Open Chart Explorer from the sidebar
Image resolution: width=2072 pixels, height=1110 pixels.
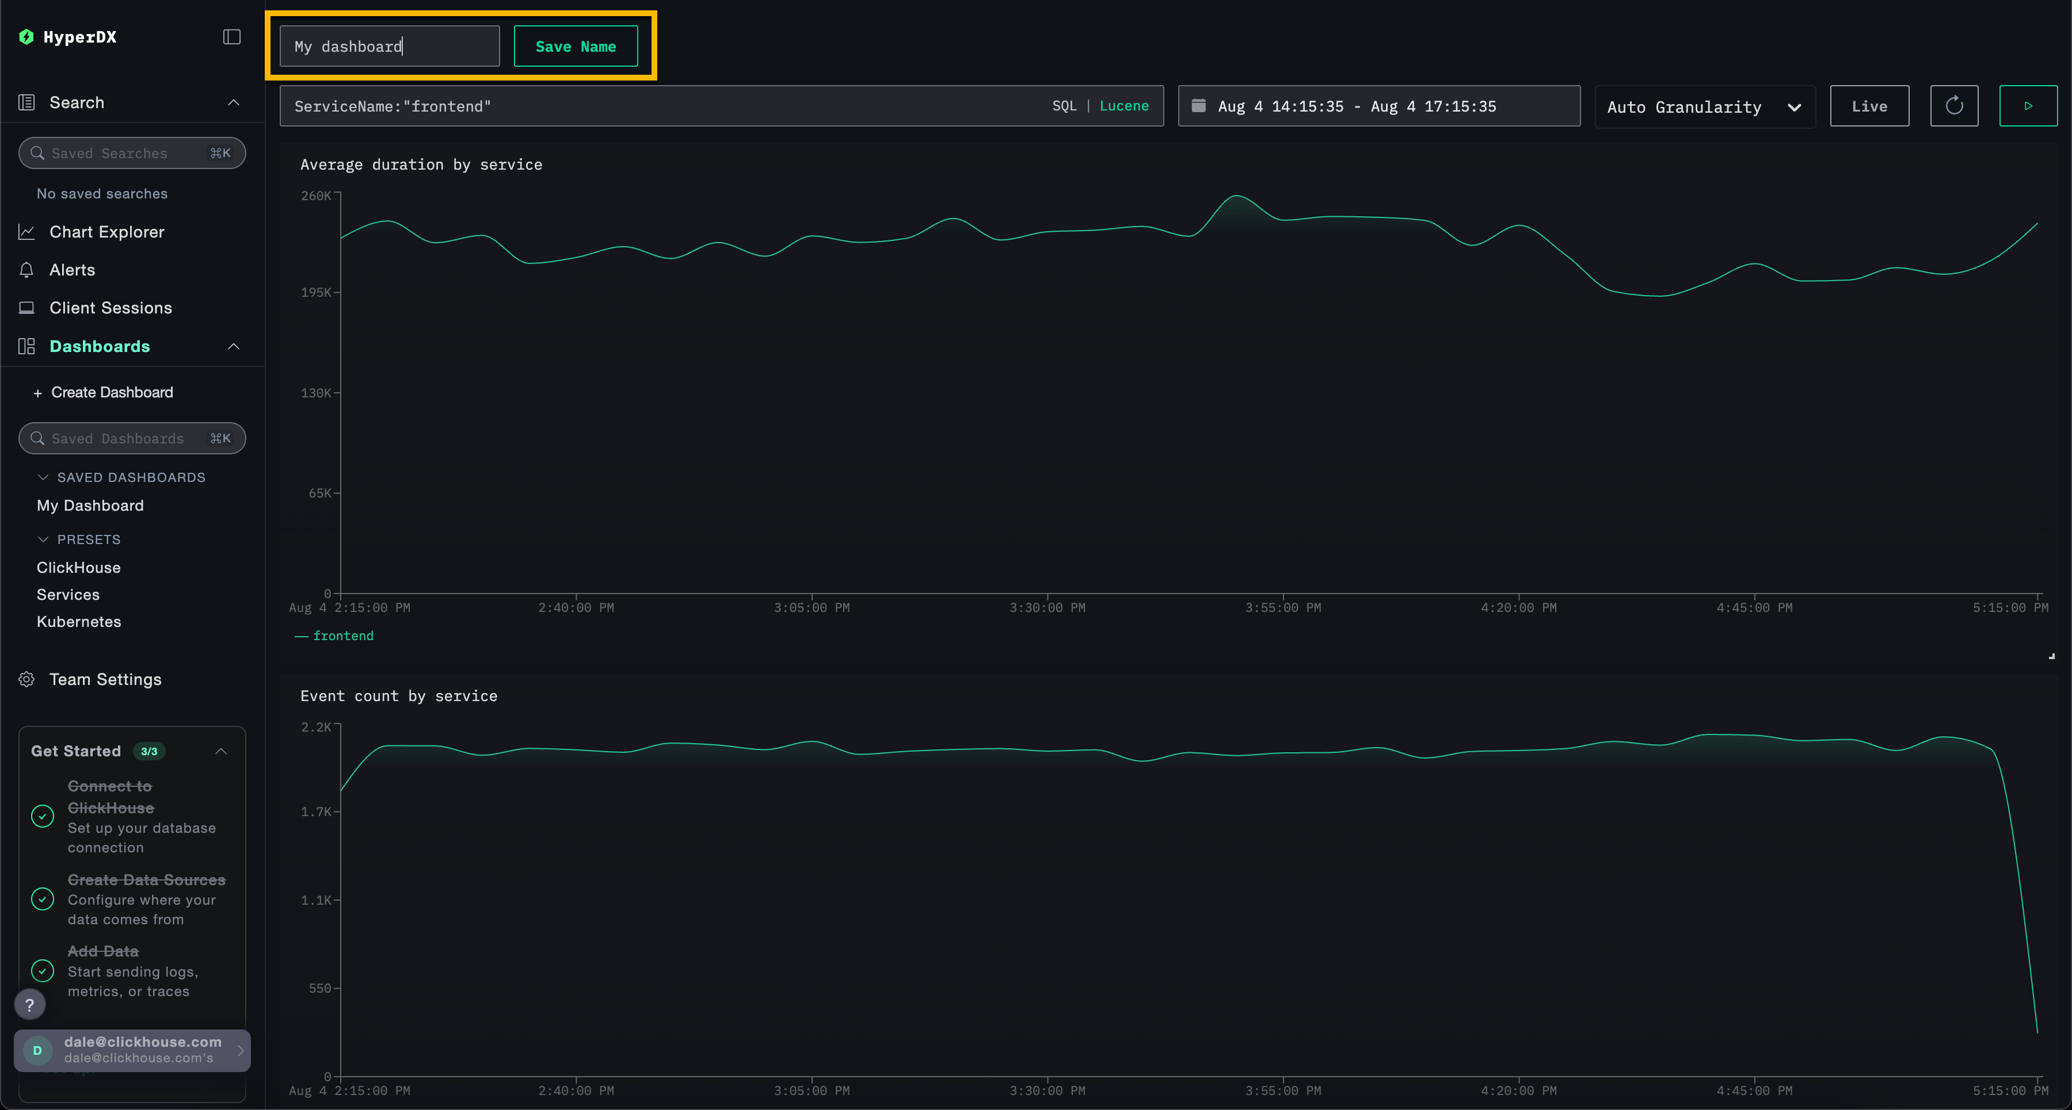pyautogui.click(x=106, y=231)
